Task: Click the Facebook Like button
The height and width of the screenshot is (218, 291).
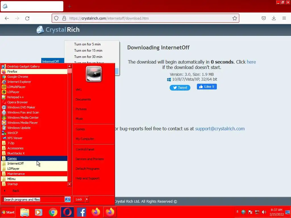Action: click(x=207, y=87)
